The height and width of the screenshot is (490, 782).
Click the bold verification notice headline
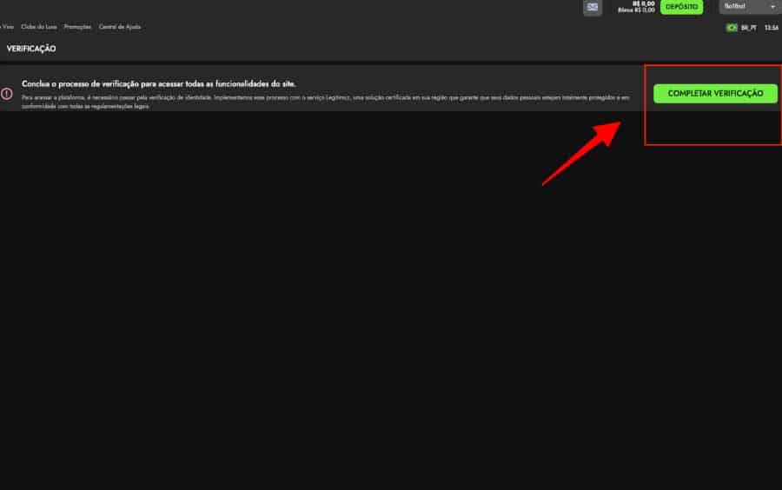pyautogui.click(x=159, y=84)
